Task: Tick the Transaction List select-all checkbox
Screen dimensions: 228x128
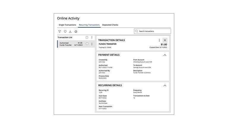Action: coord(87,37)
